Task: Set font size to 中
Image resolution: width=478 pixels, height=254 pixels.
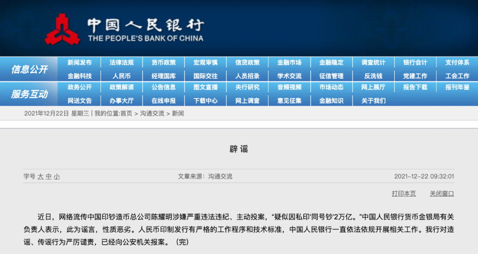Action: (x=49, y=176)
